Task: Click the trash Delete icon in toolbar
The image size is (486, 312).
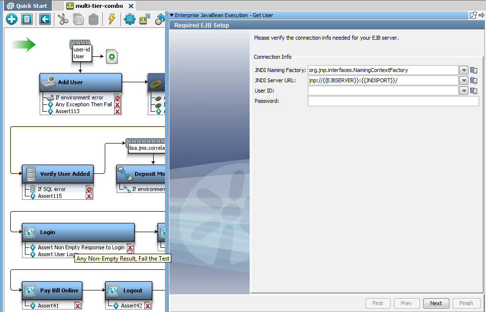Action: point(27,19)
